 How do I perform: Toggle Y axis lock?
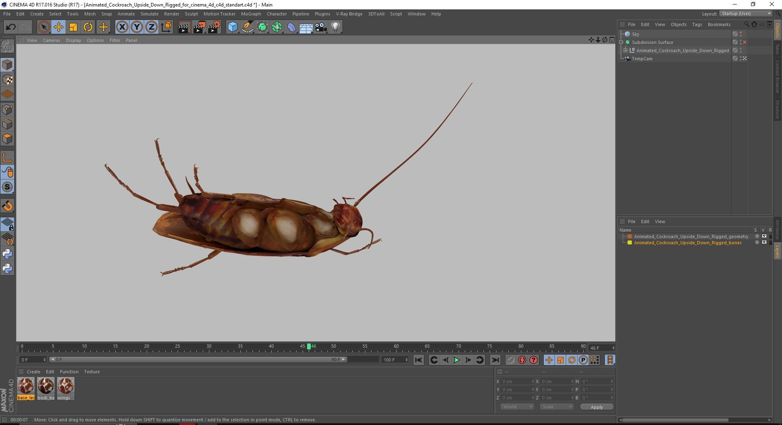pos(137,27)
